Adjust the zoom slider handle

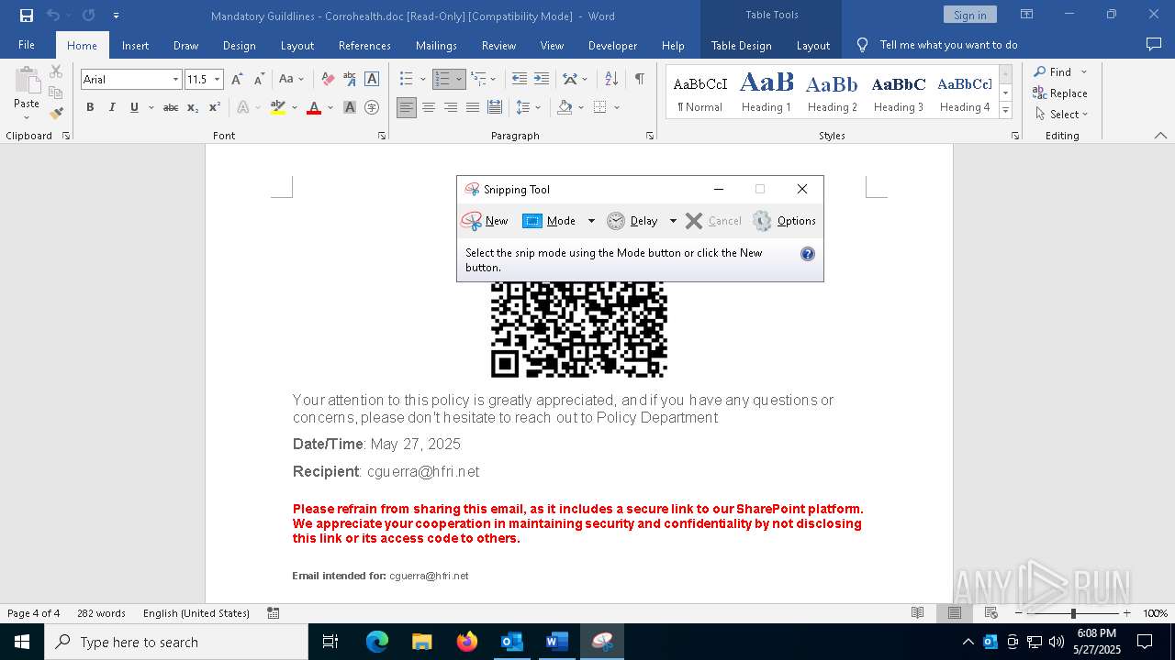(x=1073, y=613)
